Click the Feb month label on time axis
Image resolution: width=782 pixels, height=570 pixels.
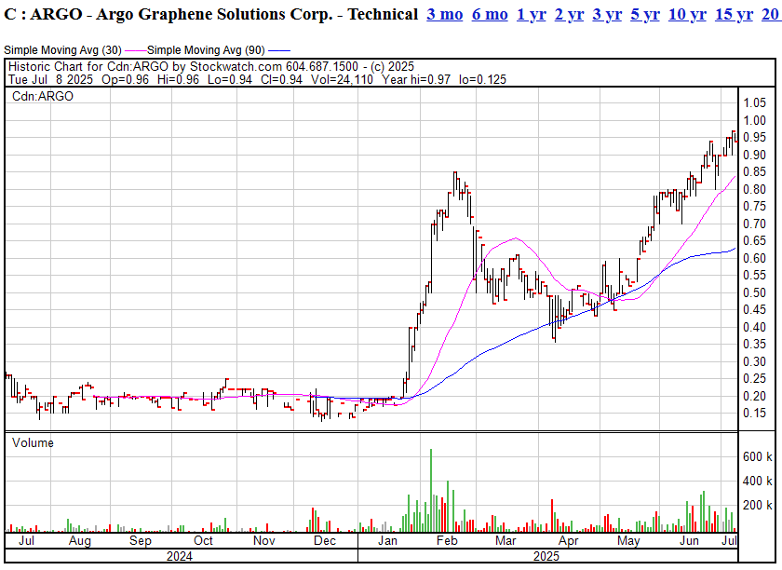click(447, 541)
